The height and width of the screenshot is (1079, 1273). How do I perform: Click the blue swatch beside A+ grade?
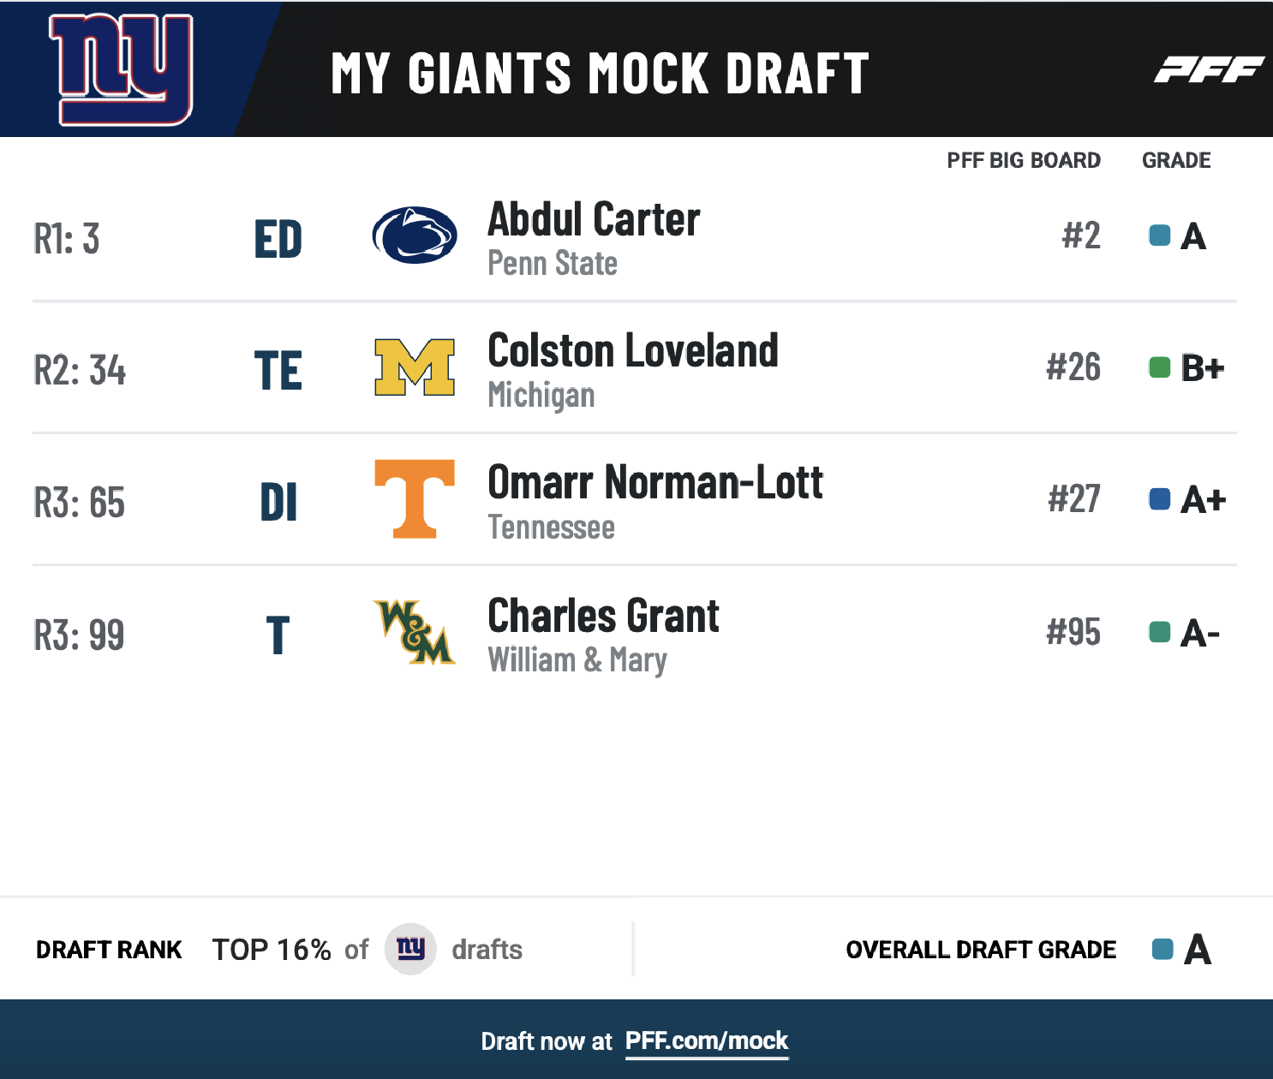[x=1160, y=499]
